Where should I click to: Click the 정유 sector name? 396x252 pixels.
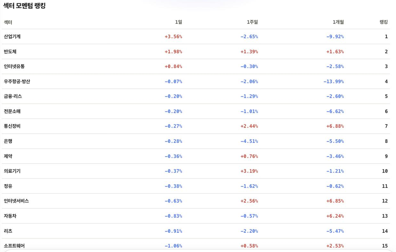[8, 186]
